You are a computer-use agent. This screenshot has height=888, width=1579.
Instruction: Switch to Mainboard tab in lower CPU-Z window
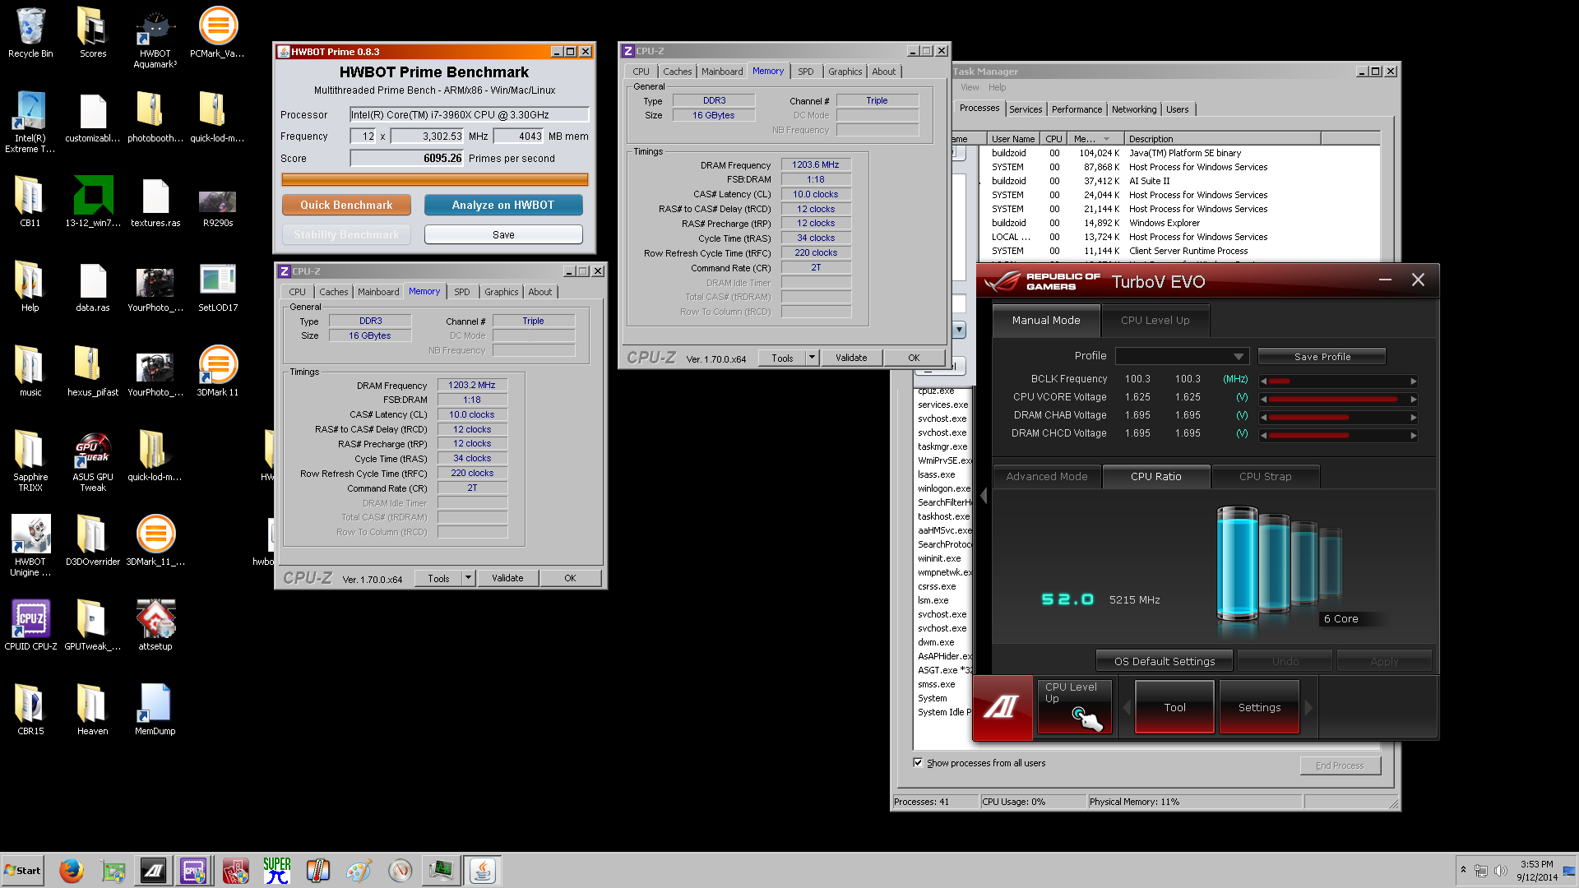point(378,293)
